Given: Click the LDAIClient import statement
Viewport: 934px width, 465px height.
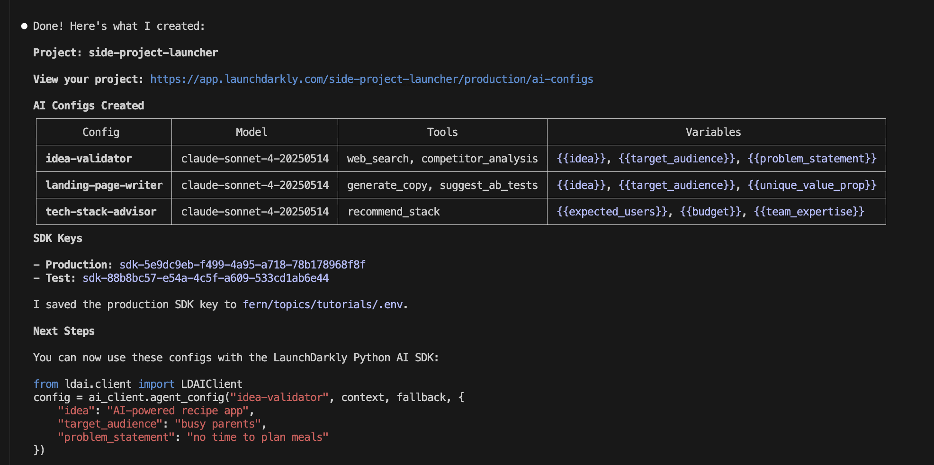Looking at the screenshot, I should pos(212,384).
